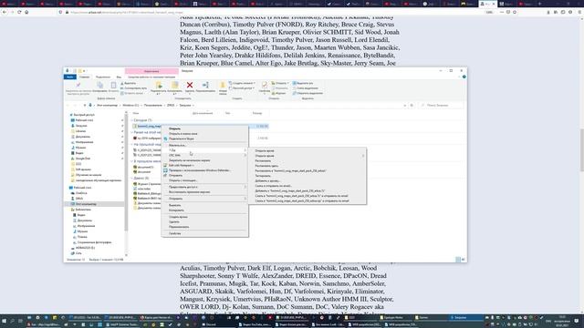Click the browser page vertical scrollbar thumb
Viewport: 584px width, 328px height.
(x=581, y=150)
